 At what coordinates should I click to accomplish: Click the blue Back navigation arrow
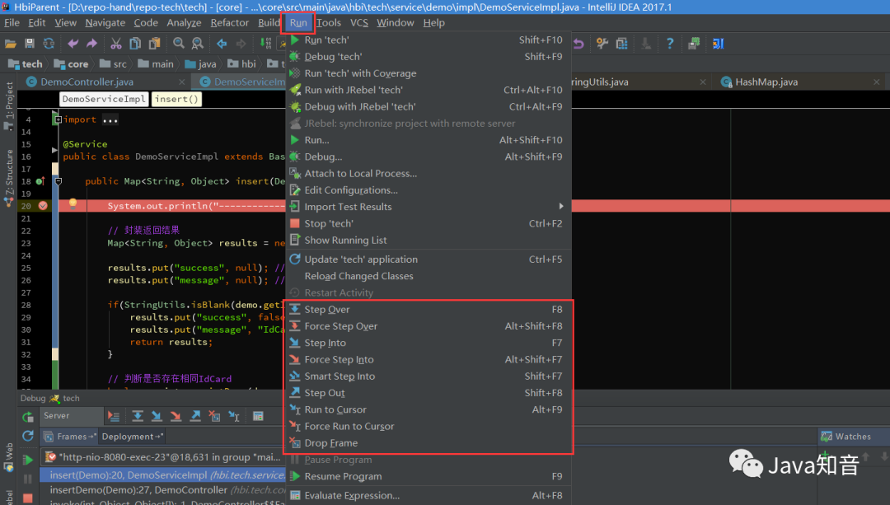(x=222, y=44)
